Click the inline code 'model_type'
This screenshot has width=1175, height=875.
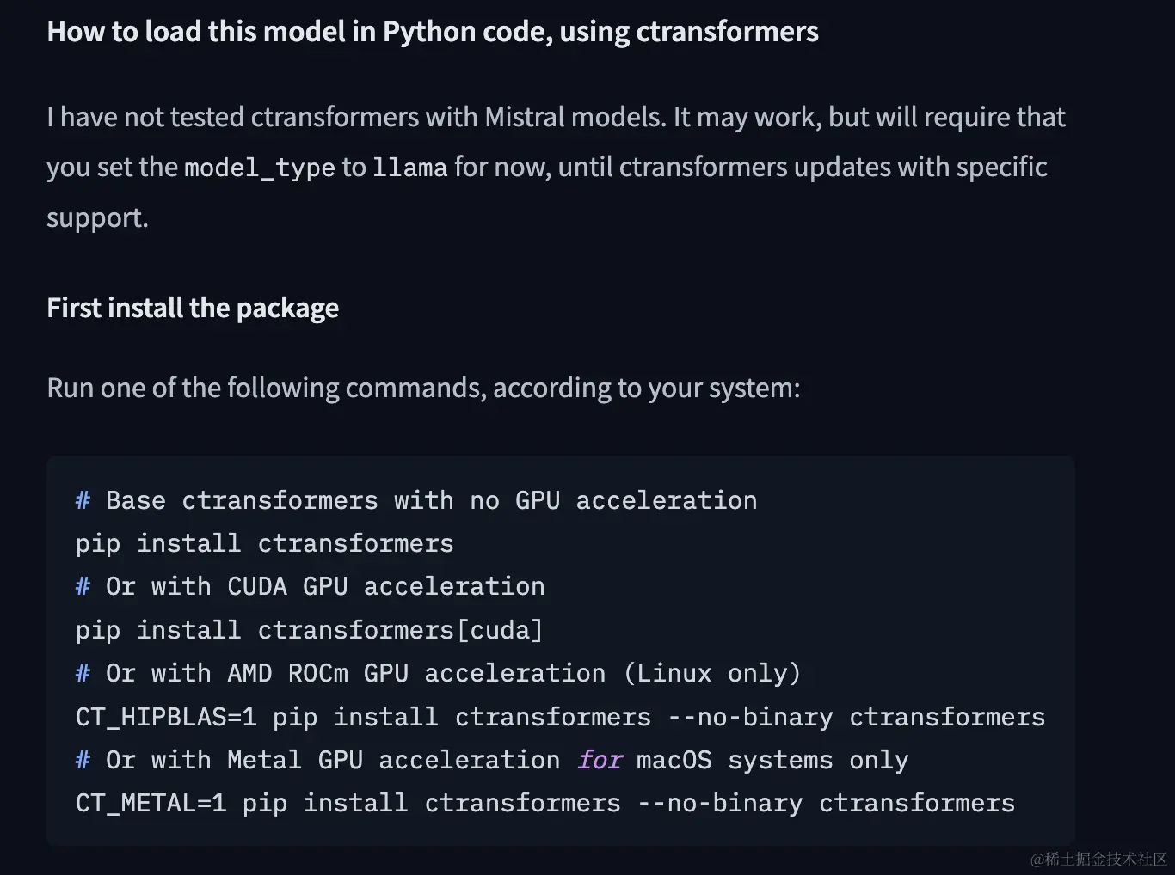[260, 168]
